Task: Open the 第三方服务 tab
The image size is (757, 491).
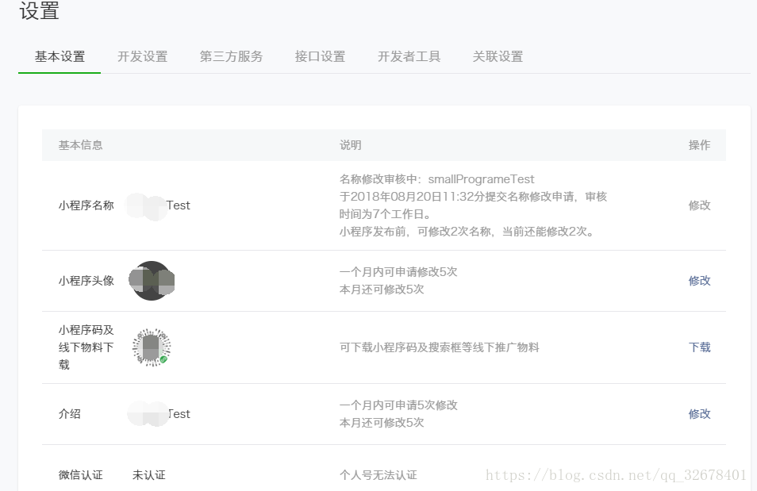Action: (231, 56)
